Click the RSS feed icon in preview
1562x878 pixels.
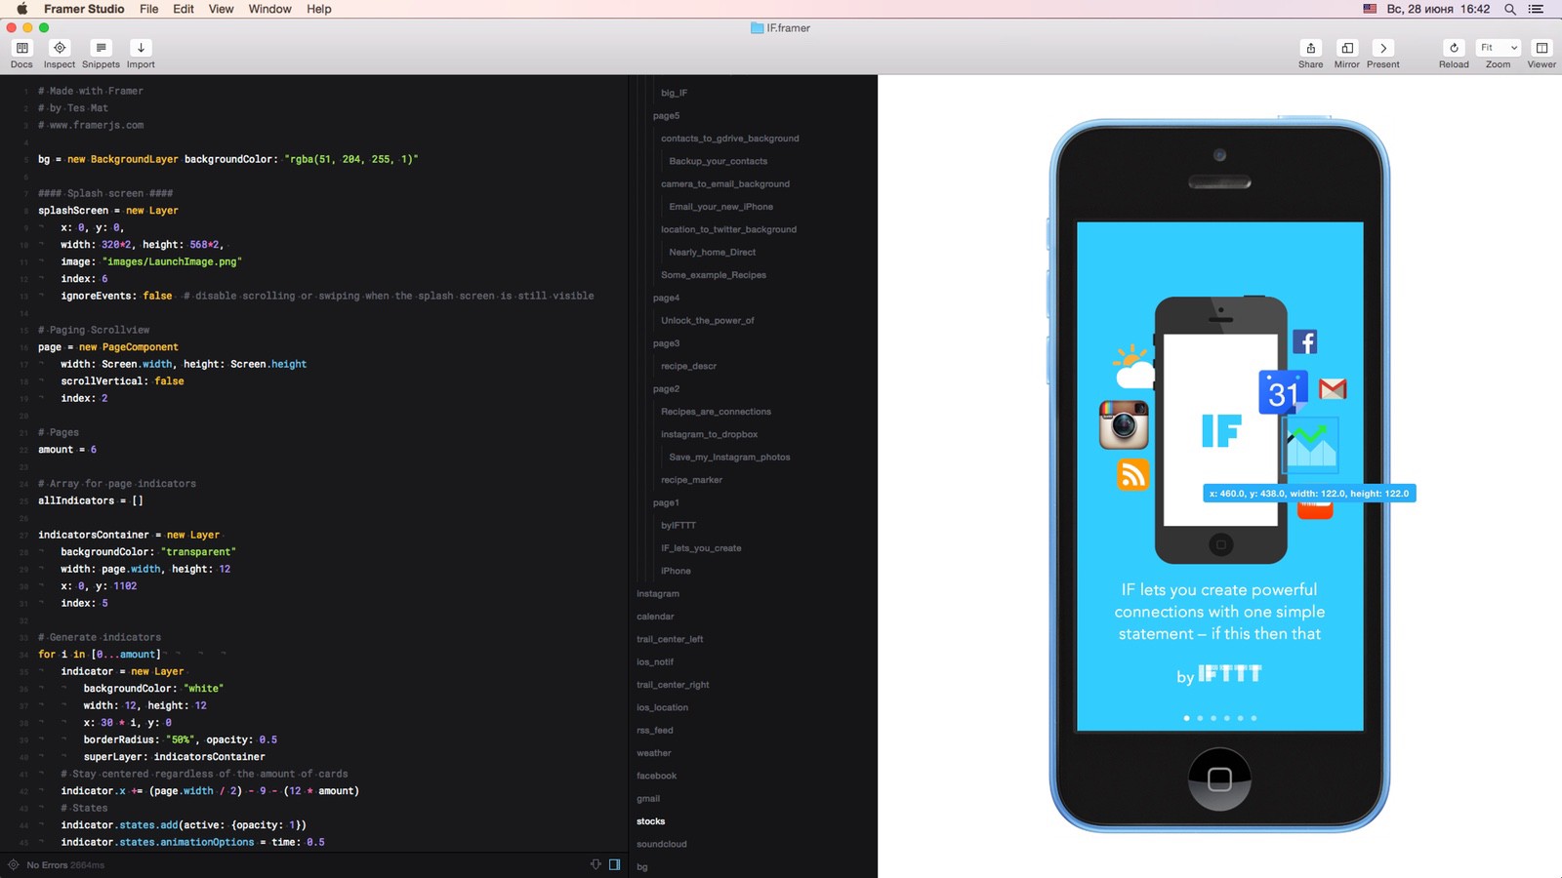click(x=1132, y=475)
